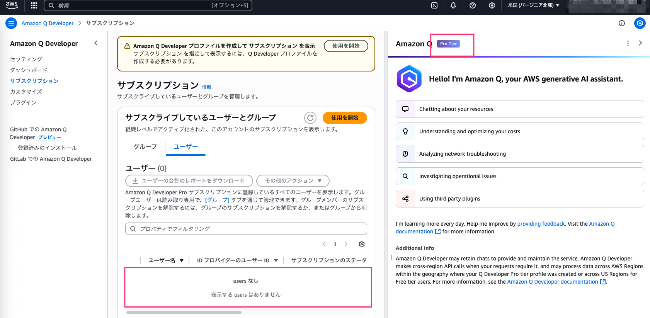The height and width of the screenshot is (318, 650).
Task: Click 使用を開始 in the warning banner
Action: tap(346, 46)
